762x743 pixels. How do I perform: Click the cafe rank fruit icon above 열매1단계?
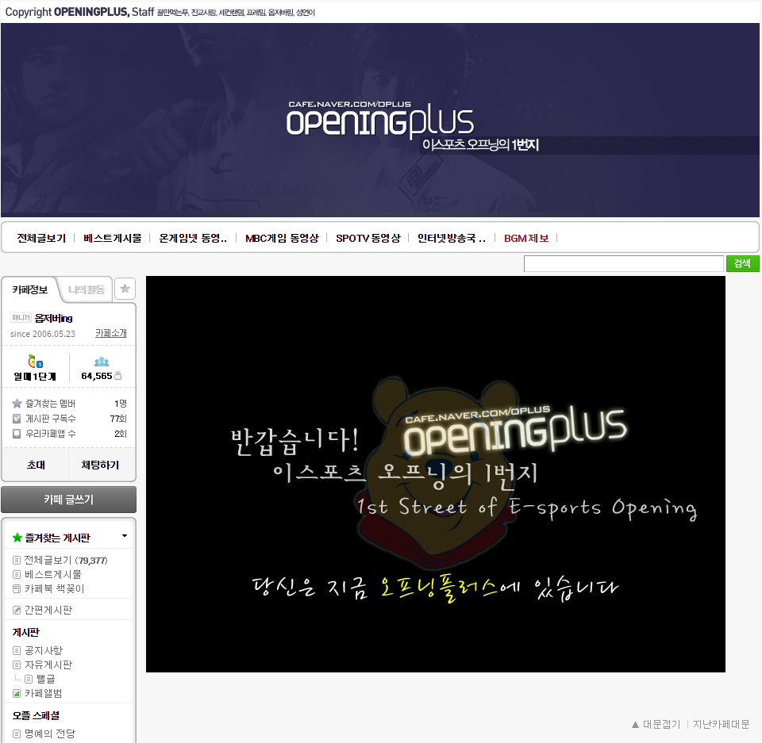[35, 362]
